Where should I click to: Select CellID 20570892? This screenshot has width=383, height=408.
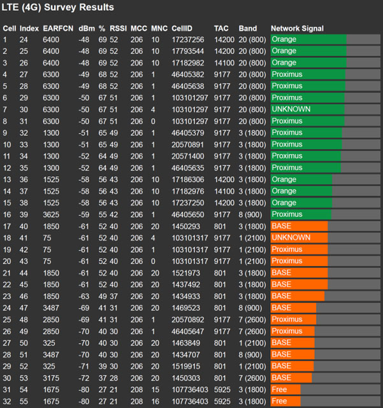[188, 320]
